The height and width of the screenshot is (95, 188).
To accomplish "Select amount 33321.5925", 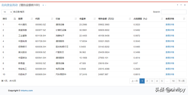I will [104, 41].
